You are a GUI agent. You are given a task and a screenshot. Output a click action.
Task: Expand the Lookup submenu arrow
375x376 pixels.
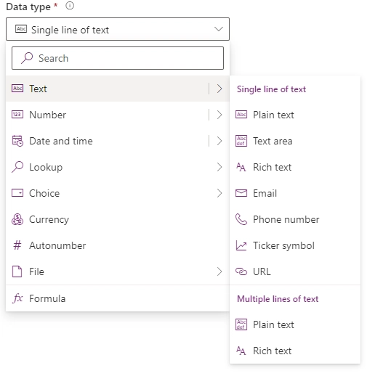(x=219, y=167)
